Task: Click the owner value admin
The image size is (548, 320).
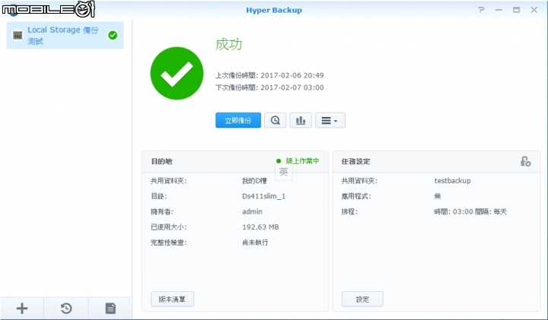Action: (x=253, y=211)
